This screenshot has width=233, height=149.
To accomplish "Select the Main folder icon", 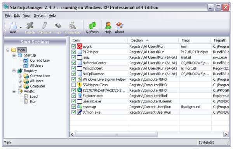I will tap(14, 50).
